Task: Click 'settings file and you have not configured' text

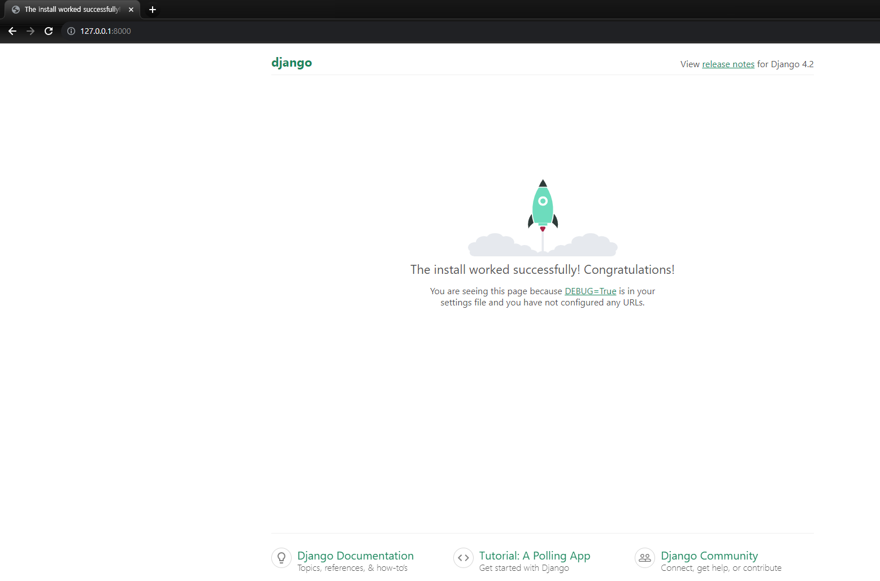Action: click(522, 303)
